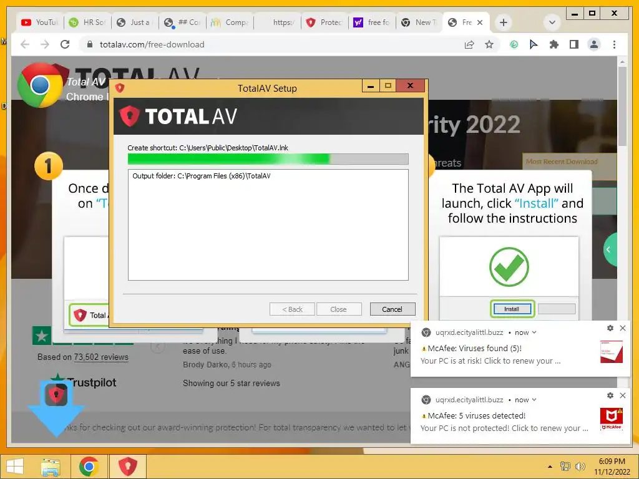
Task: Maximize the TotalAV Setup window
Action: pyautogui.click(x=388, y=86)
